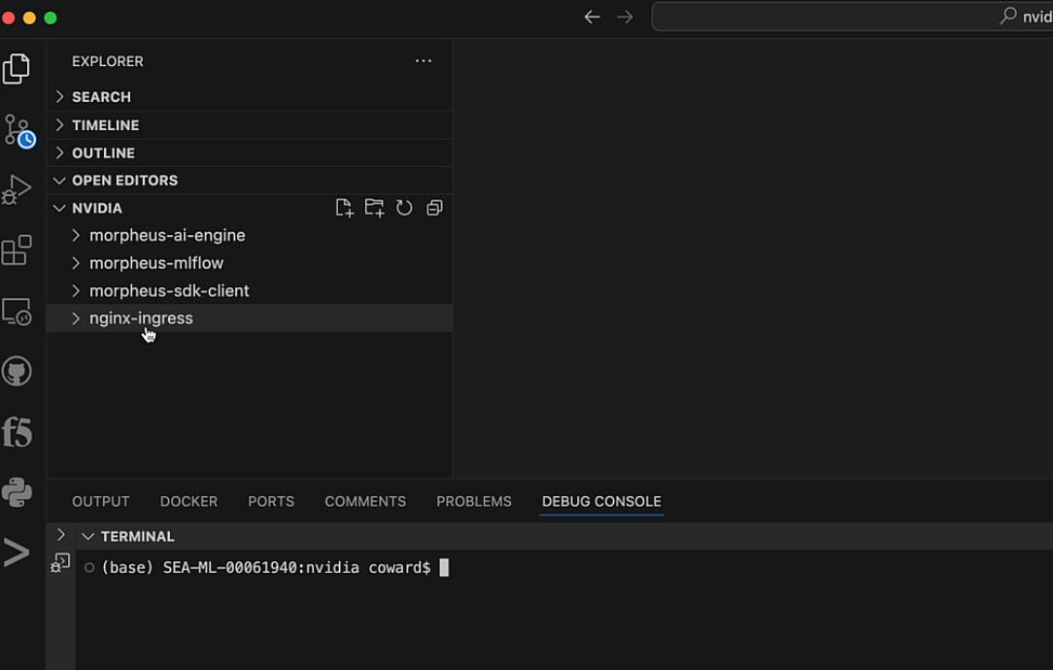Open the Explorer view in the activity bar
Image resolution: width=1053 pixels, height=670 pixels.
pyautogui.click(x=17, y=69)
